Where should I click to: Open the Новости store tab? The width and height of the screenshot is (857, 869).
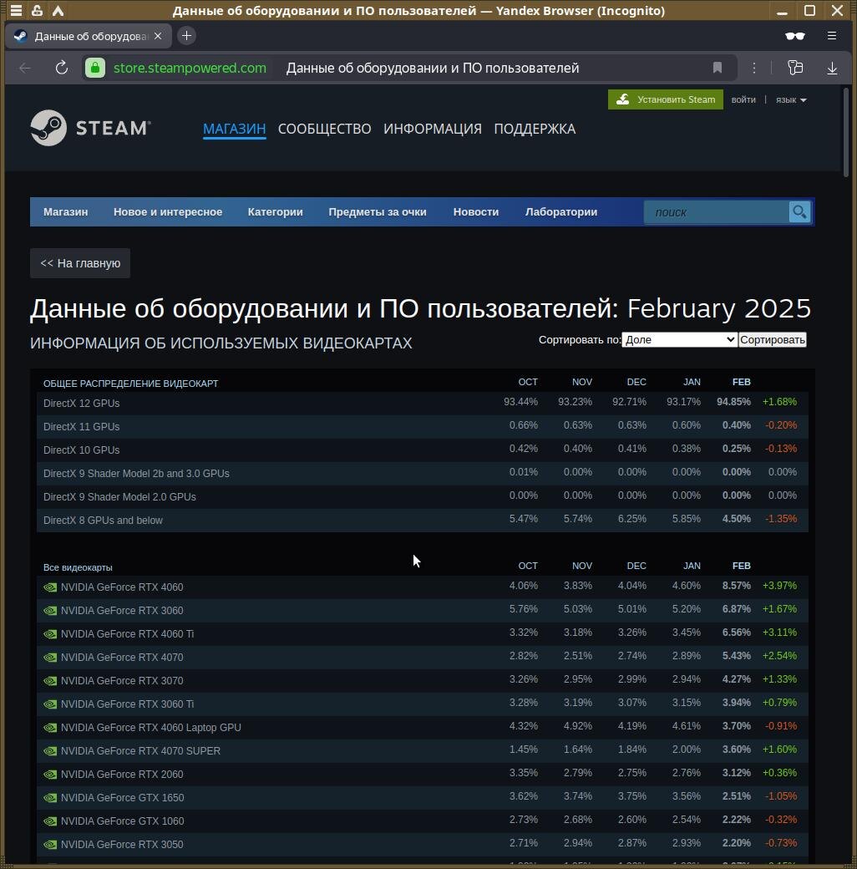476,211
